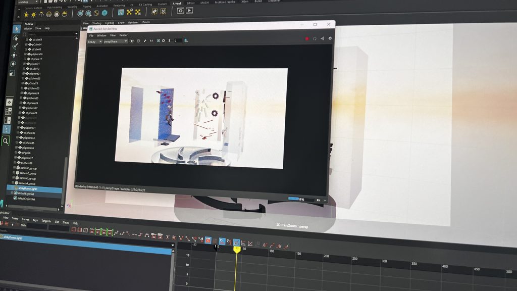Click the Arnold render play shelf icon
517x291 pixels.
click(x=189, y=11)
